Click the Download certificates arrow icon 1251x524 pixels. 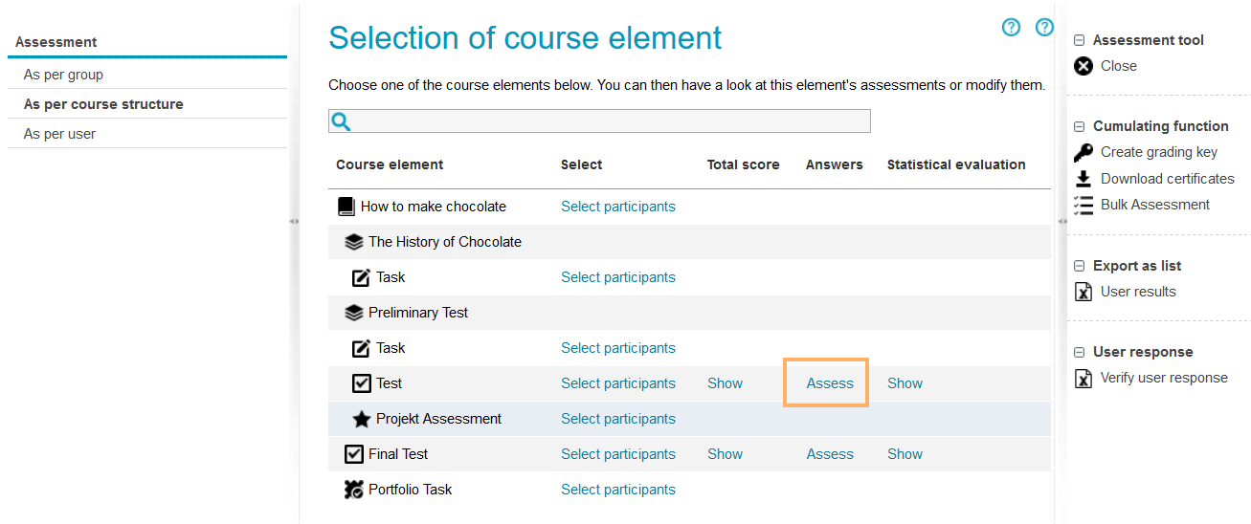pyautogui.click(x=1083, y=179)
